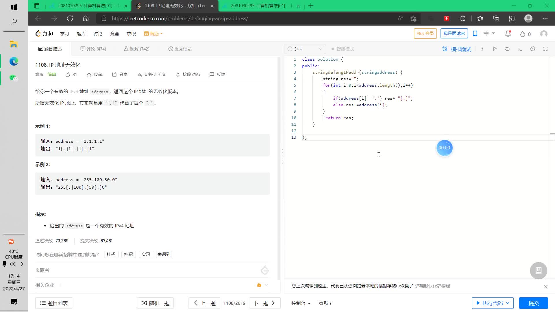Click the run flag icon in editor toolbar
This screenshot has height=312, width=555.
495,49
